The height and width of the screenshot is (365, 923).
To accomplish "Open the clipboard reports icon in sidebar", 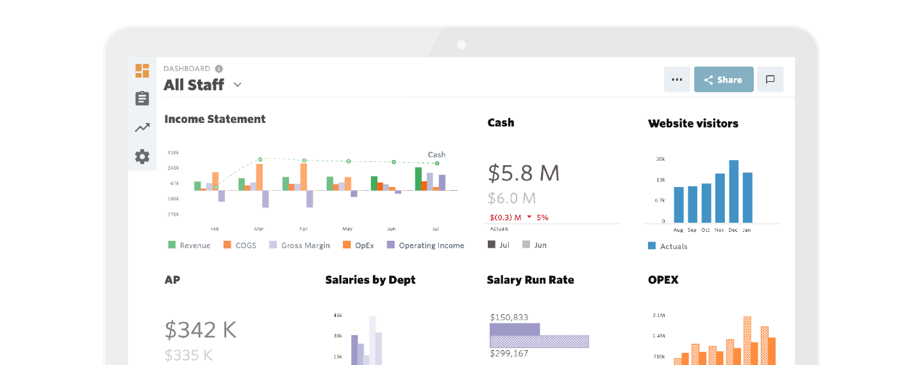I will pos(142,99).
